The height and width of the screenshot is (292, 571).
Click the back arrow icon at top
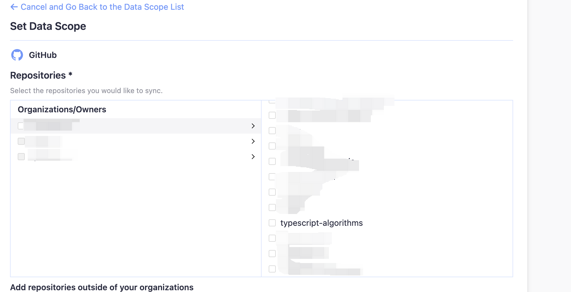(14, 7)
